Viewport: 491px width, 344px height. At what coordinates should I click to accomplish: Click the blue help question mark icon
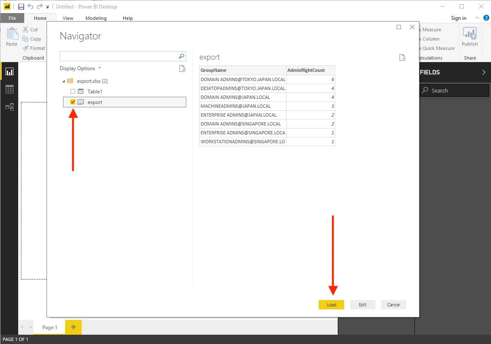click(x=486, y=18)
